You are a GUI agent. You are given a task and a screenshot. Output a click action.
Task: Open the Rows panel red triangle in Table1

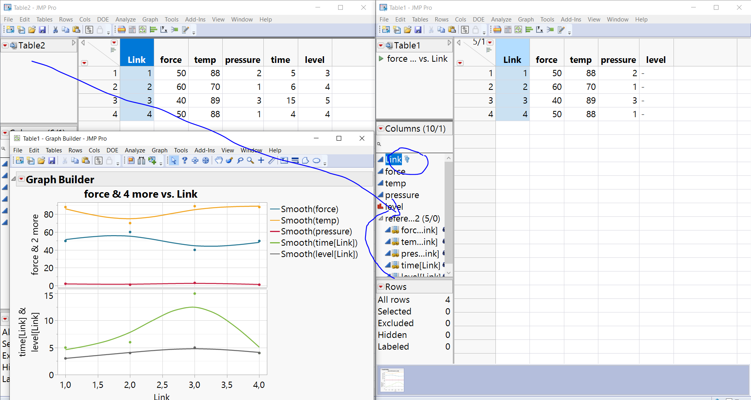(380, 287)
